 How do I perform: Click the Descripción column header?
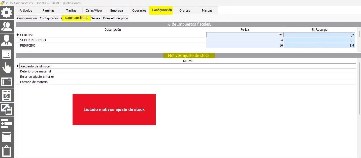click(113, 30)
